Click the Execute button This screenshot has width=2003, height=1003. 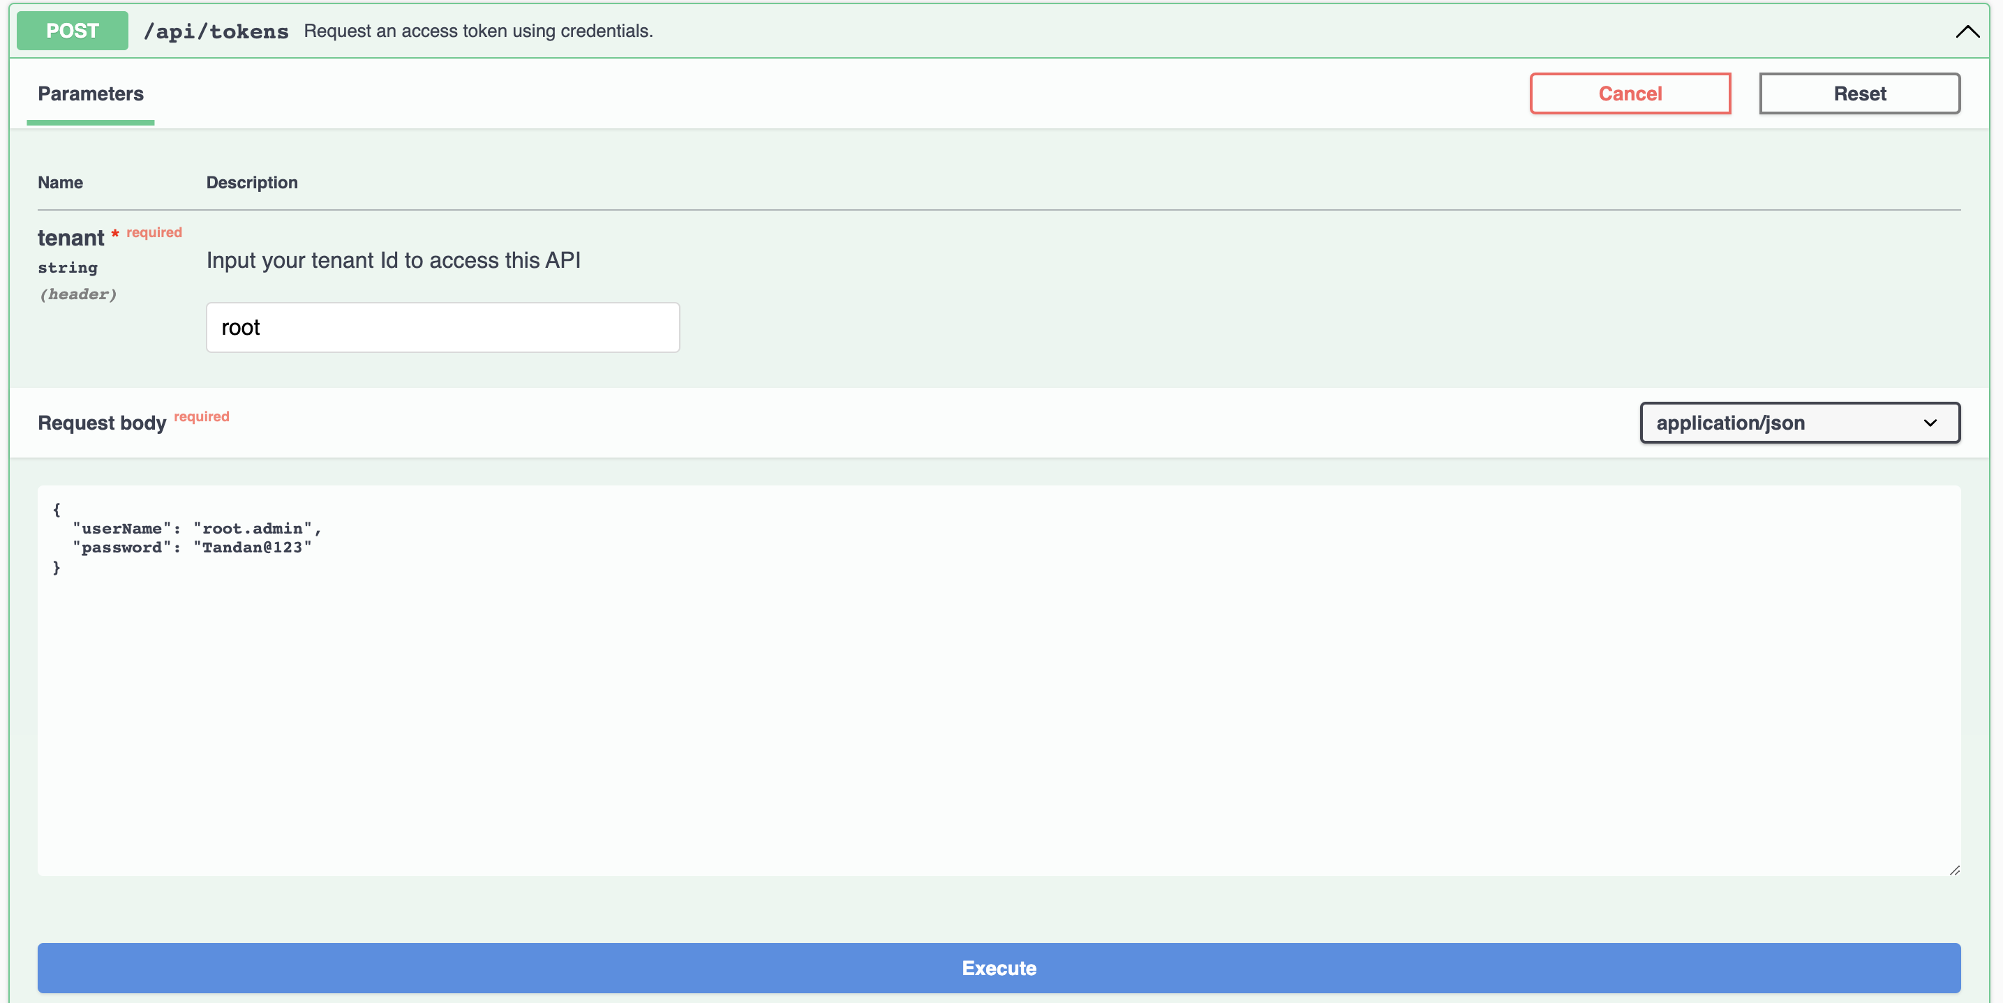pos(999,967)
